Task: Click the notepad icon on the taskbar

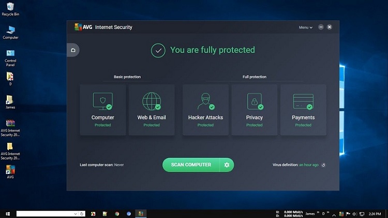Action: tap(105, 214)
